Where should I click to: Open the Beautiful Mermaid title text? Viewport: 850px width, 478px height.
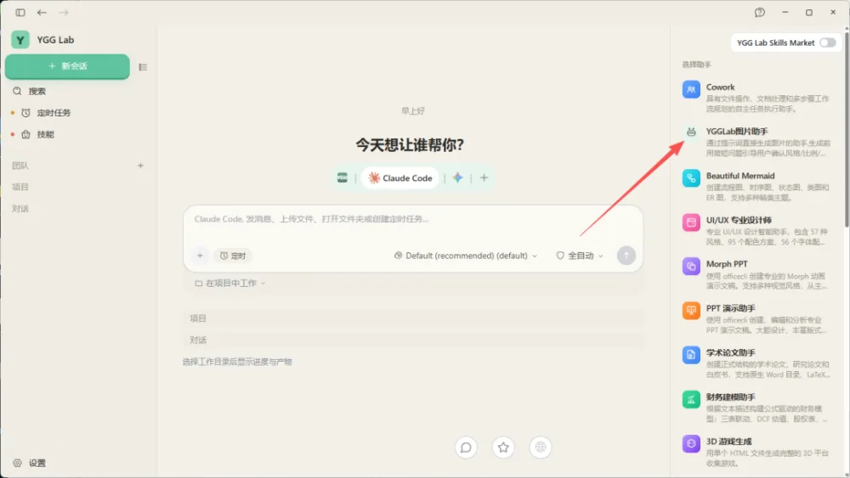pos(740,176)
